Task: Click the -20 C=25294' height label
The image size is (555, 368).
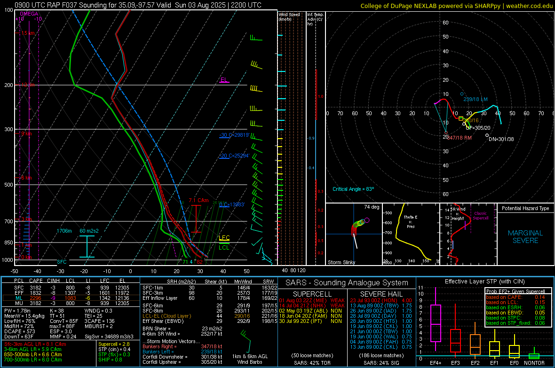Action: coord(234,156)
